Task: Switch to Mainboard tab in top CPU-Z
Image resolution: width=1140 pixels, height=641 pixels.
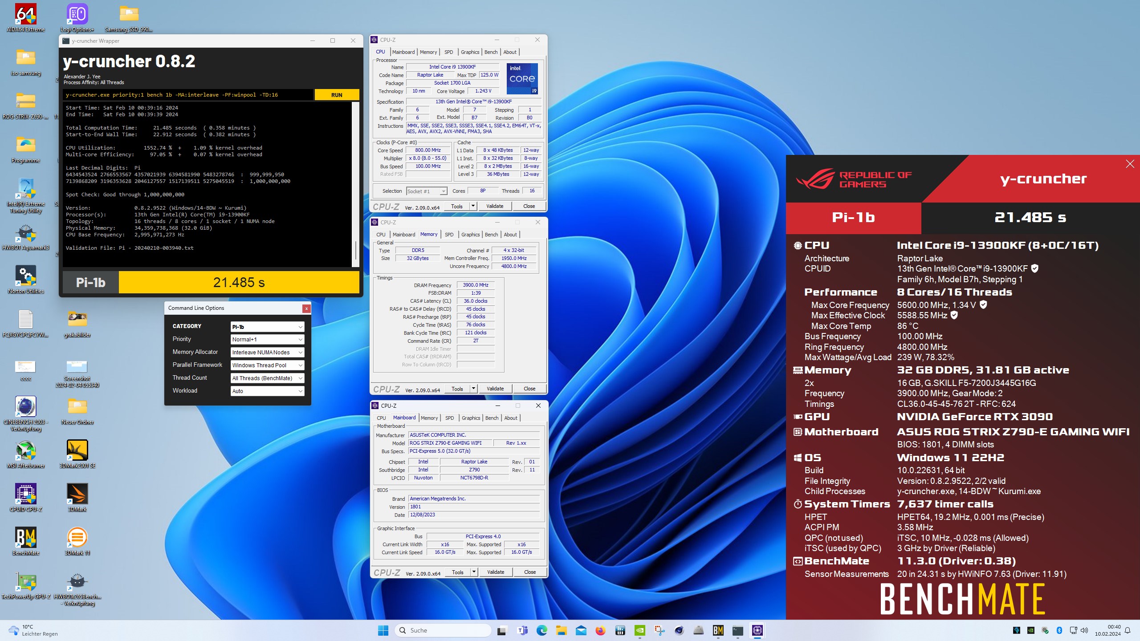Action: coord(403,52)
